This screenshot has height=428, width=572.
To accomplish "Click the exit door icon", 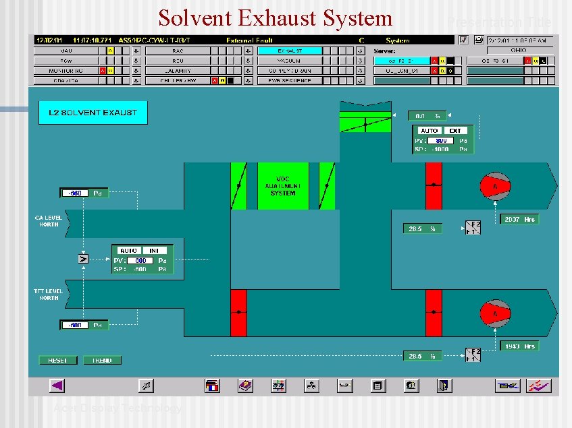I will tap(444, 386).
